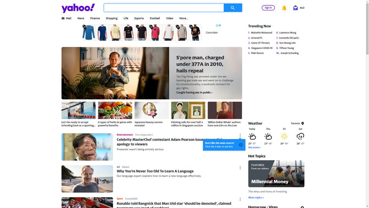Screen dimensions: 369x208
Task: Open the featured man drinking tea photo
Action: point(115,73)
